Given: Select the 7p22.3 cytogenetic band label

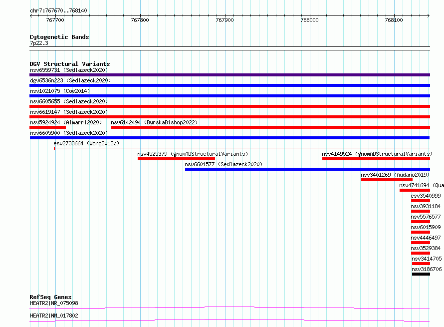Looking at the screenshot, I should click(x=39, y=43).
